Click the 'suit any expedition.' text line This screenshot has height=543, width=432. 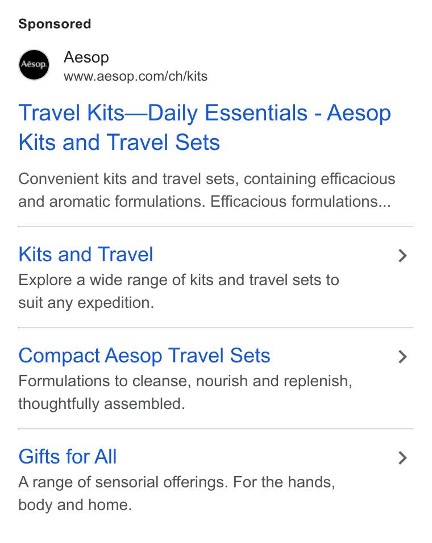coord(86,303)
